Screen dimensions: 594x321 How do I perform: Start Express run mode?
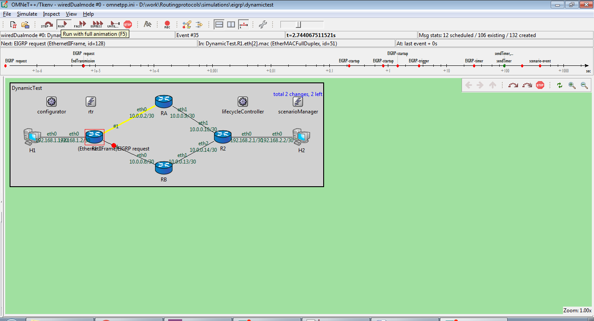(x=97, y=24)
